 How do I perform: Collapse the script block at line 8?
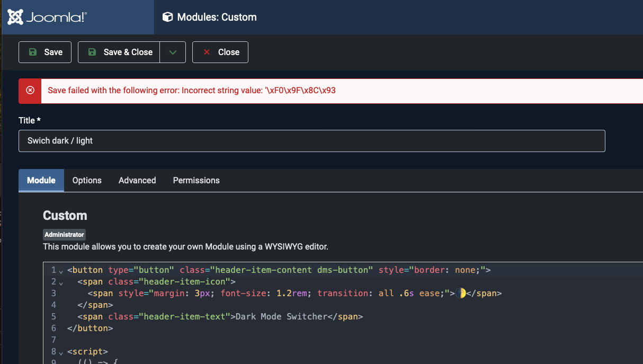click(x=61, y=352)
